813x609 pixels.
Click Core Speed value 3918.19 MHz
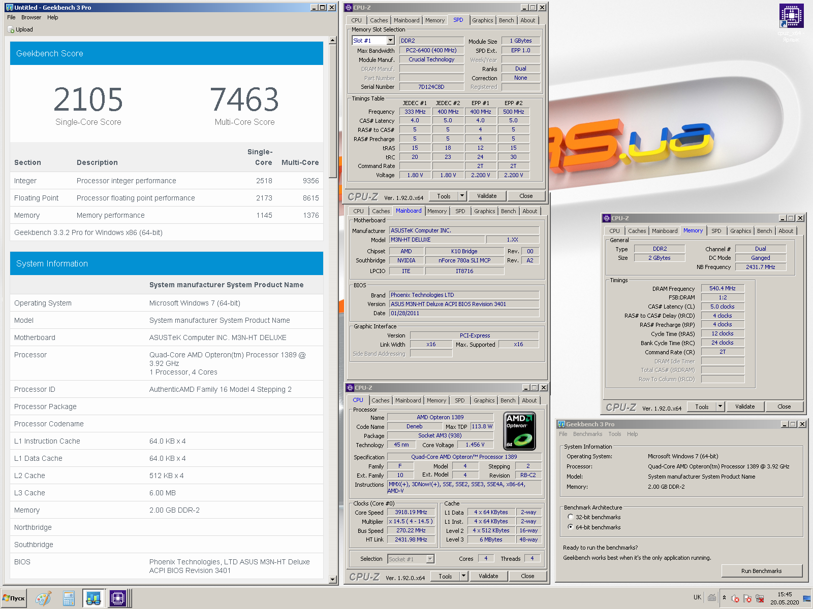click(x=411, y=513)
